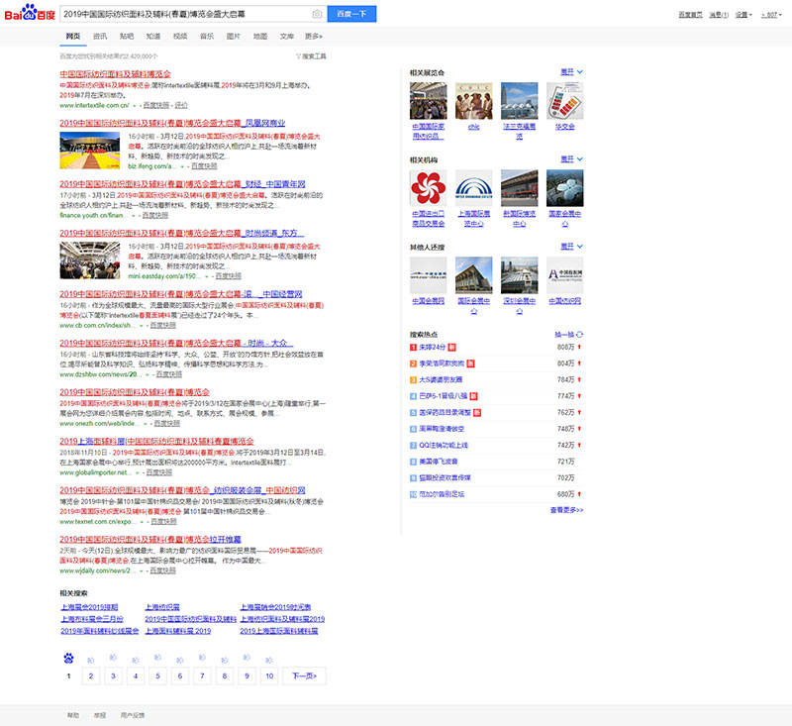792x726 pixels.
Task: Click the 中国纺织网 logo thumbnail
Action: coord(564,275)
